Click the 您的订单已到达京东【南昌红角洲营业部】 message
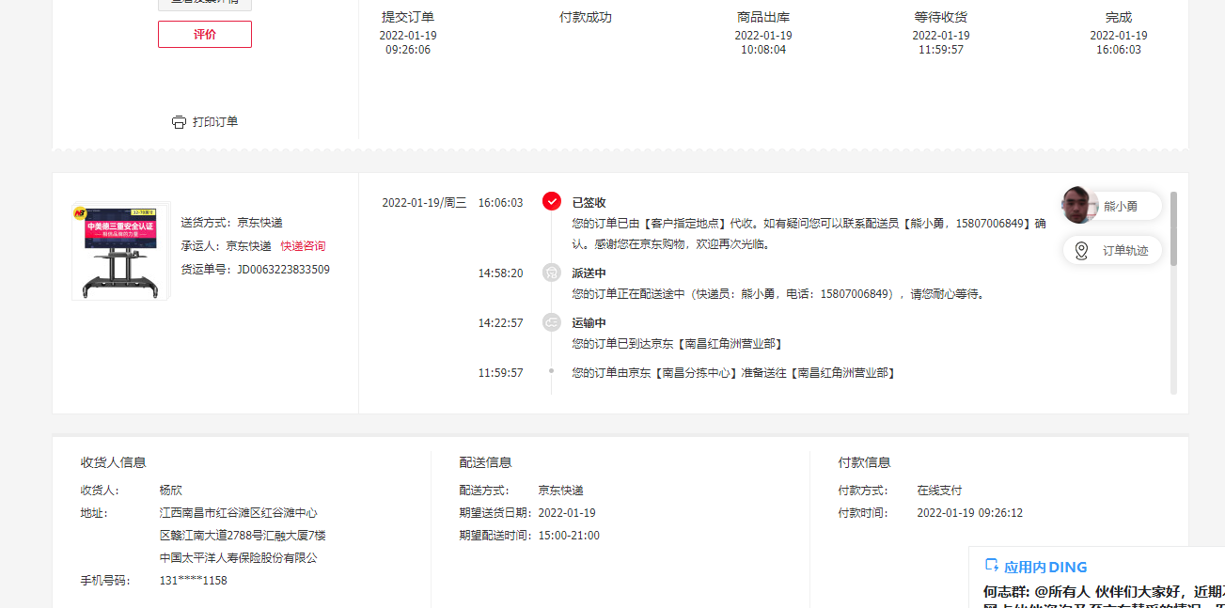This screenshot has height=608, width=1225. (679, 344)
